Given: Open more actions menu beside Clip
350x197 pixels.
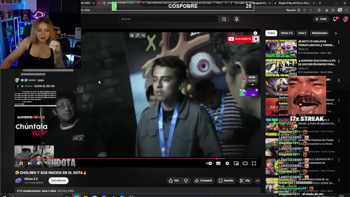Looking at the screenshot, I should (258, 181).
